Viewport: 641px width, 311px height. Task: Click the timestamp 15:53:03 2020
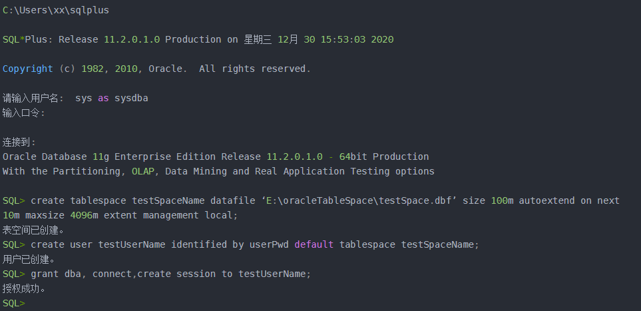point(357,40)
